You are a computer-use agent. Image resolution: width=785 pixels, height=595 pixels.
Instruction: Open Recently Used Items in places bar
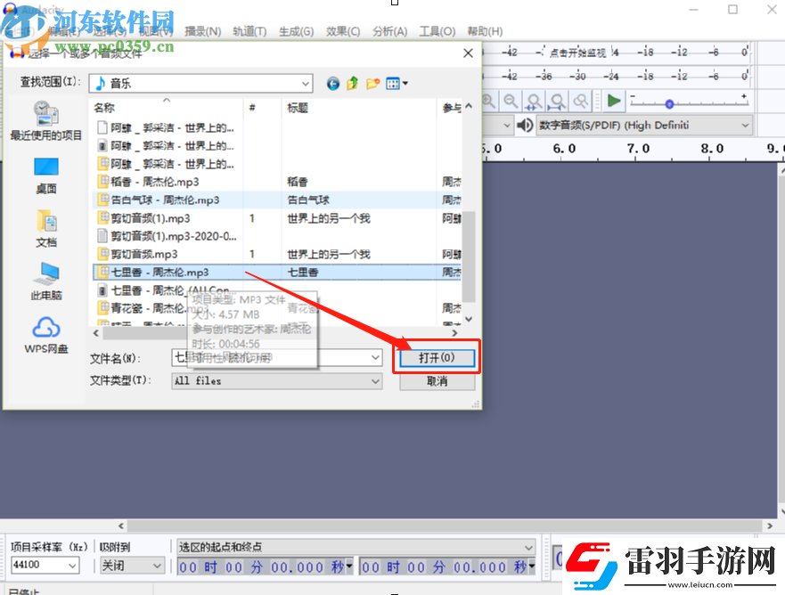coord(46,120)
